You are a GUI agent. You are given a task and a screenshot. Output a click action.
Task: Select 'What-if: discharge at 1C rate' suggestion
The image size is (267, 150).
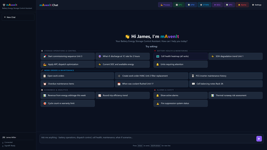coord(122,56)
